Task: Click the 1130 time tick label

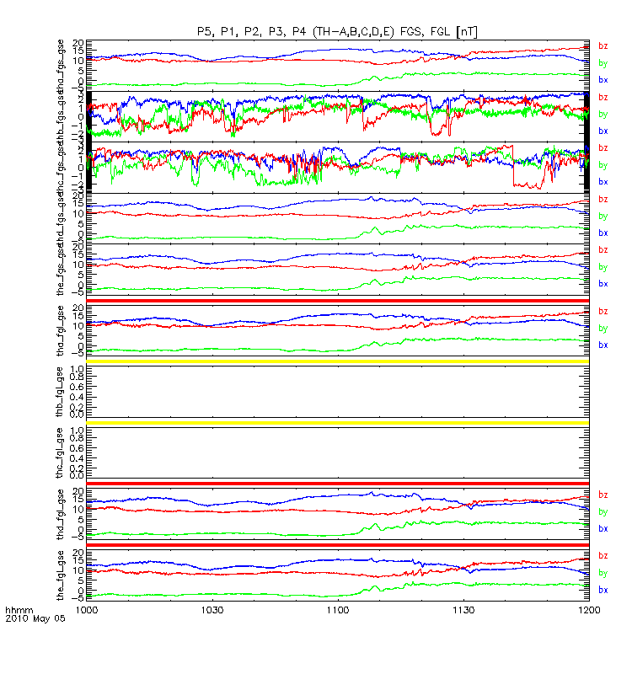Action: (x=463, y=610)
